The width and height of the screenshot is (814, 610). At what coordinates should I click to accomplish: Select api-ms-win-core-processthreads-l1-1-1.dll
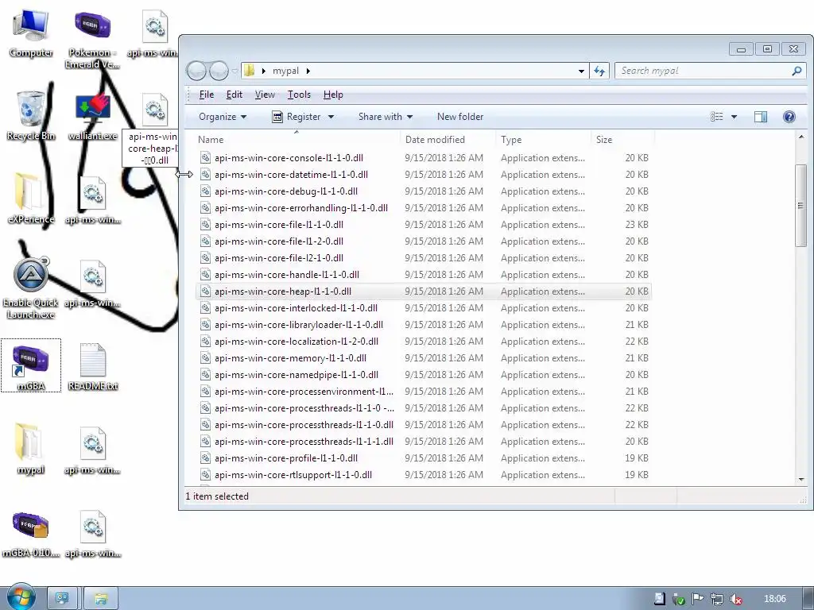pos(424,442)
